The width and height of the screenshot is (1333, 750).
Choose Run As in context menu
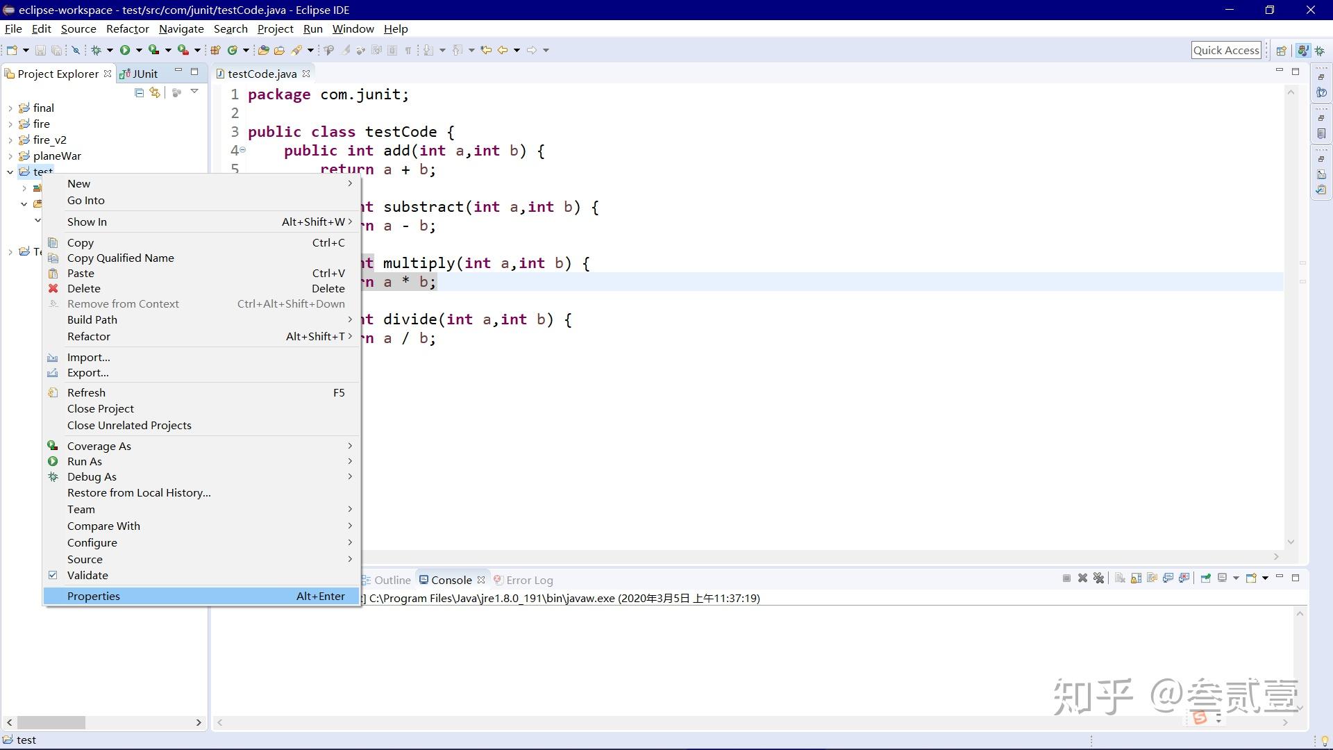201,461
